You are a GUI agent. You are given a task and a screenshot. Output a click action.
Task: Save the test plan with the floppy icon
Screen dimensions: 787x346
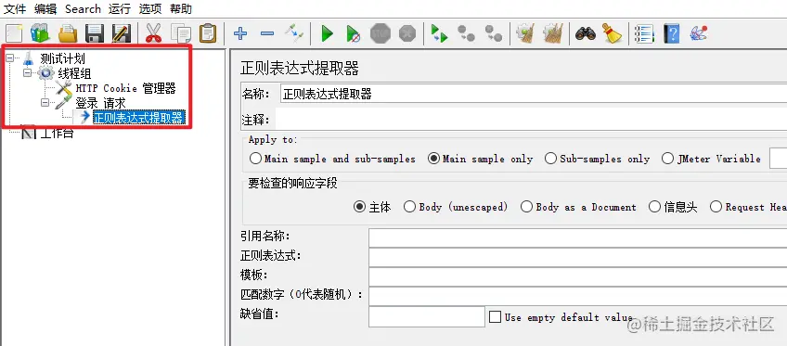[95, 33]
